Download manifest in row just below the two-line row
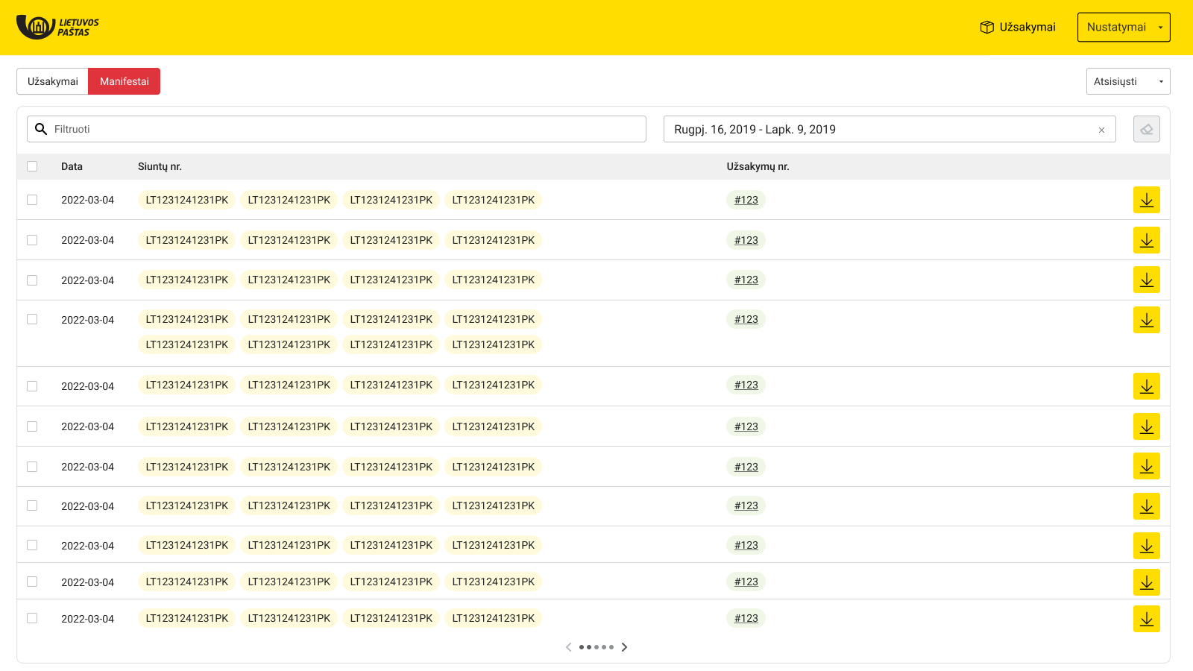Screen dimensions: 1193x671 [1147, 386]
